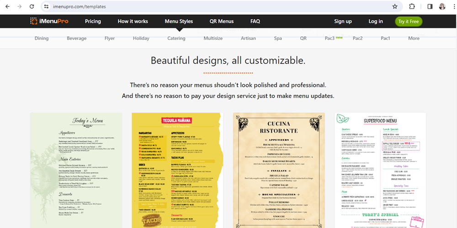This screenshot has height=228, width=457.
Task: Open the Today's Menu green template
Action: point(76,170)
